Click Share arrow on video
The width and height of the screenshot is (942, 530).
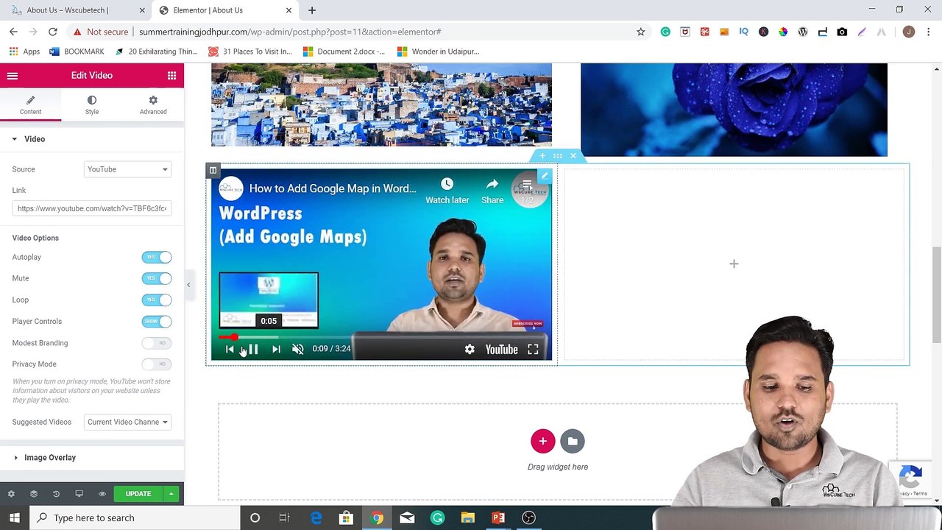[492, 183]
